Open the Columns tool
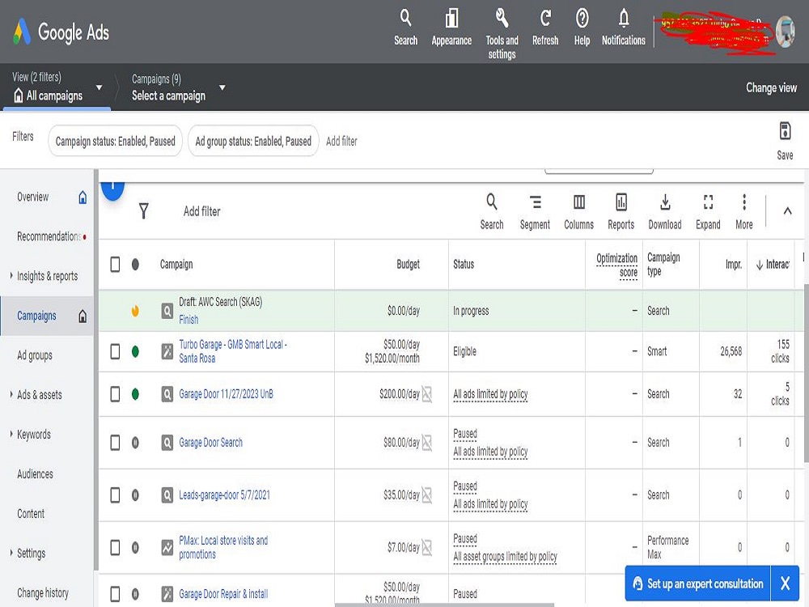The width and height of the screenshot is (809, 607). coord(579,202)
